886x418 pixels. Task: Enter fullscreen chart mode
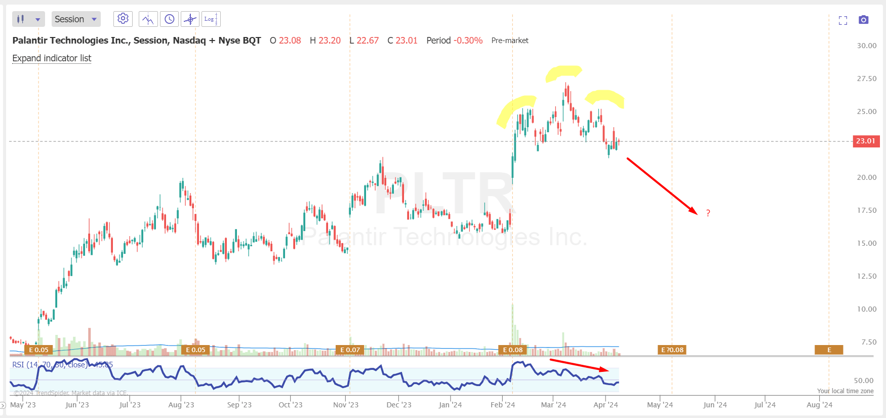843,20
